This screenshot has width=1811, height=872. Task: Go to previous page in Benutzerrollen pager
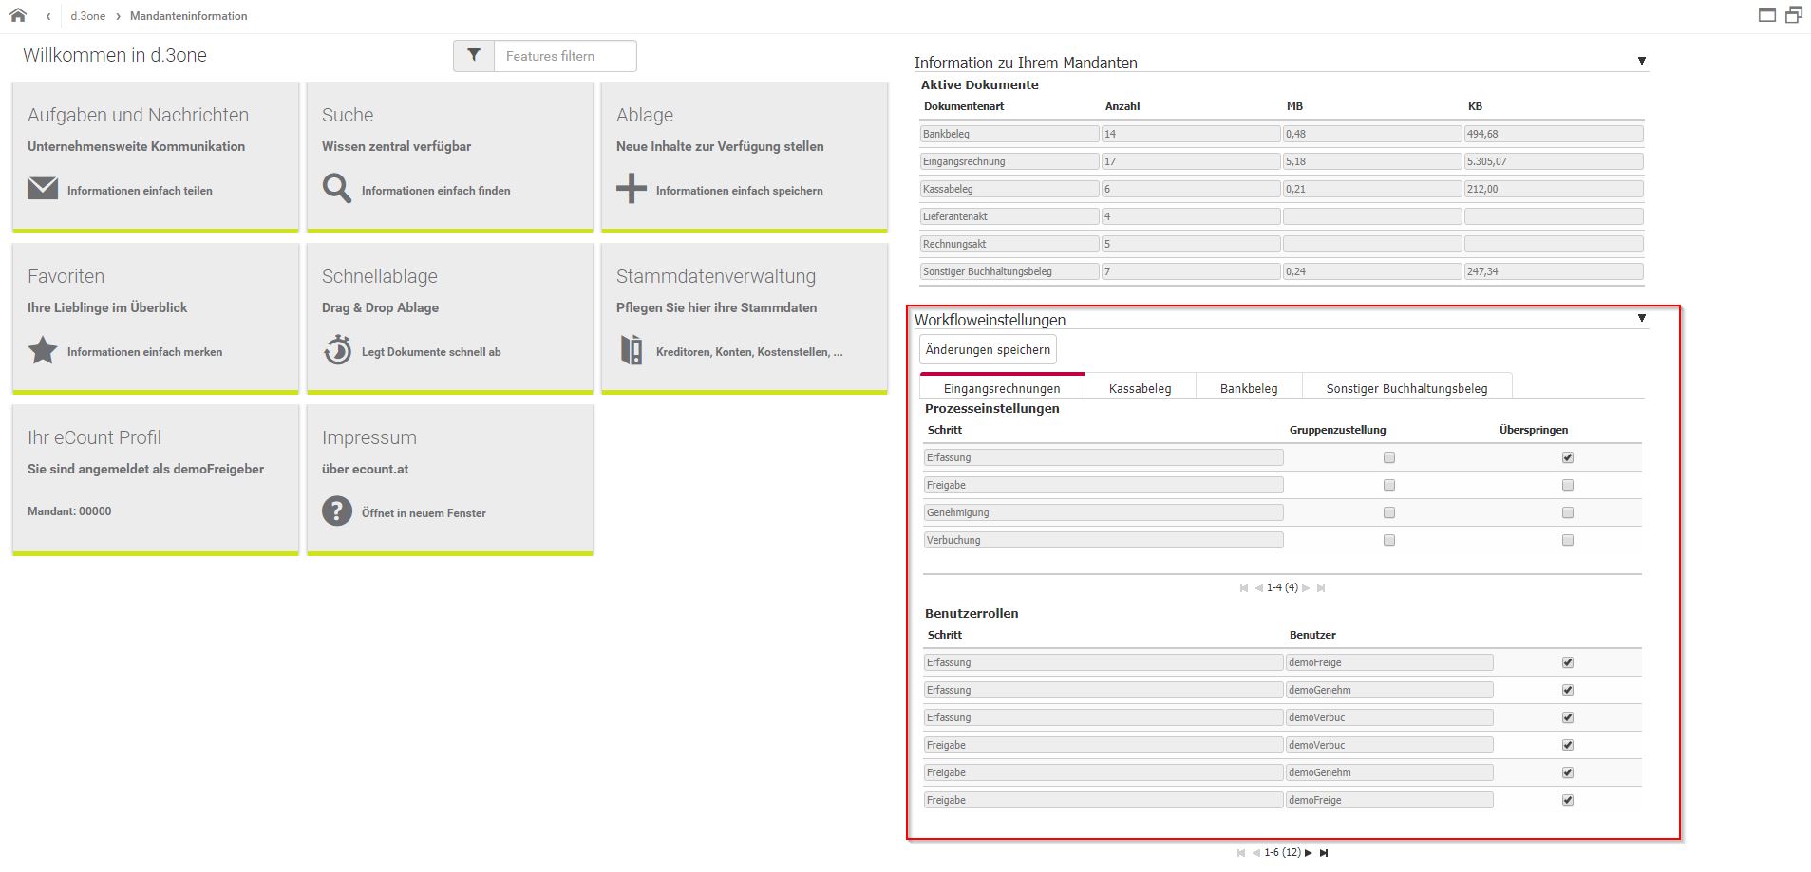tap(1256, 853)
